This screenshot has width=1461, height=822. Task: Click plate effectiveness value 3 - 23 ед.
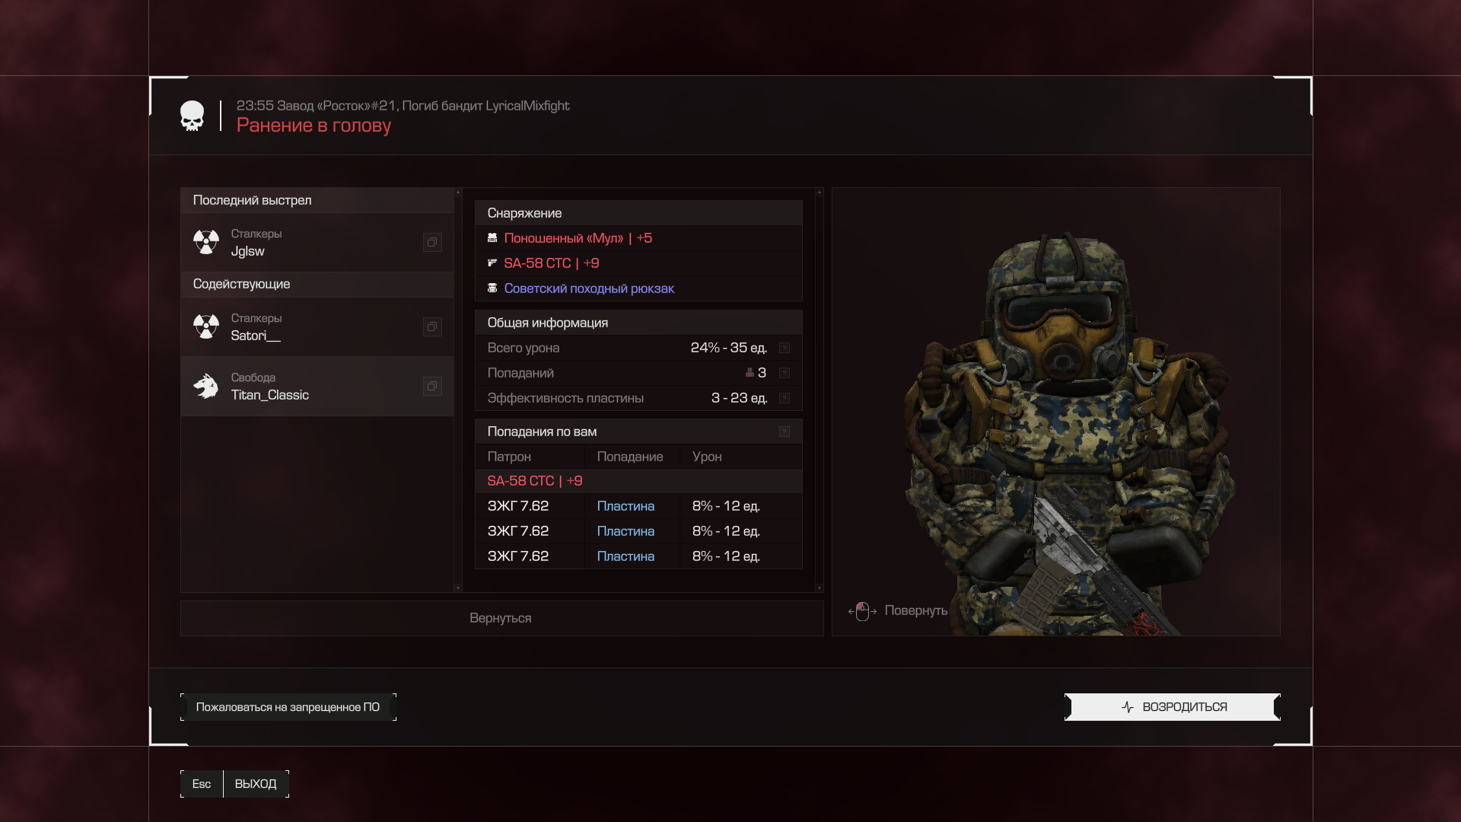coord(739,398)
